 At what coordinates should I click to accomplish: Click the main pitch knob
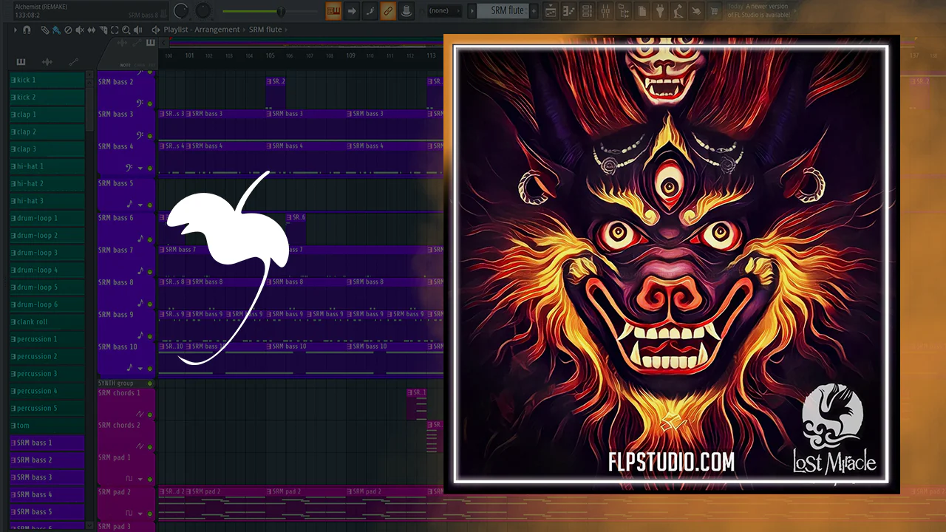click(x=180, y=11)
